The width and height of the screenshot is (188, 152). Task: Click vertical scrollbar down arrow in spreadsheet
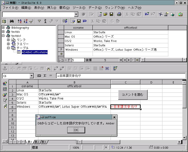[184, 138]
